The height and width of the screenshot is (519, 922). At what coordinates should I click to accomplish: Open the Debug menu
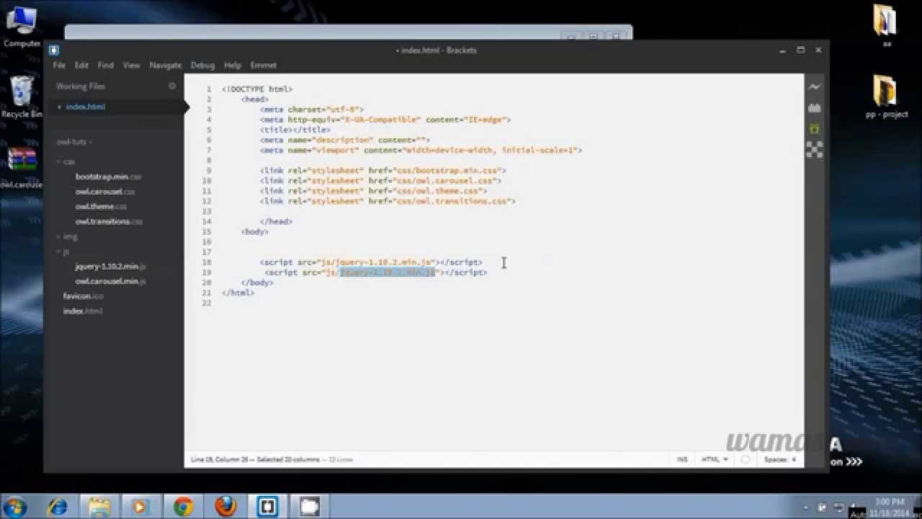202,65
